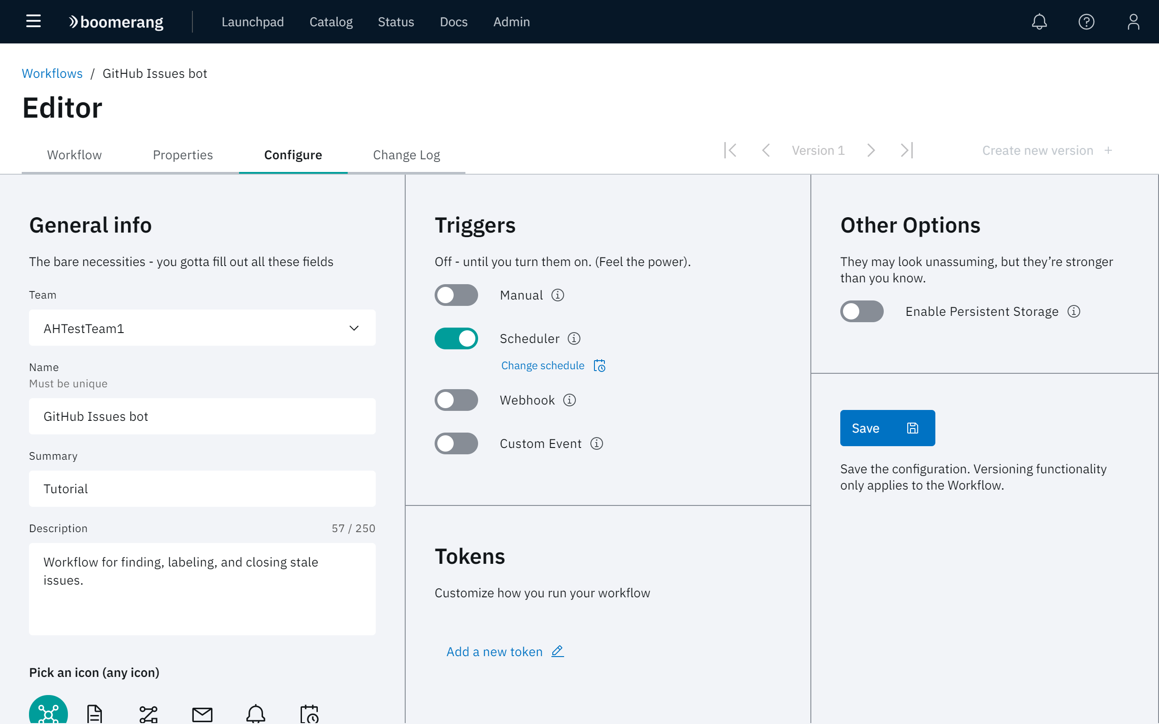The width and height of the screenshot is (1159, 724).
Task: Open Catalog in top navigation
Action: click(331, 22)
